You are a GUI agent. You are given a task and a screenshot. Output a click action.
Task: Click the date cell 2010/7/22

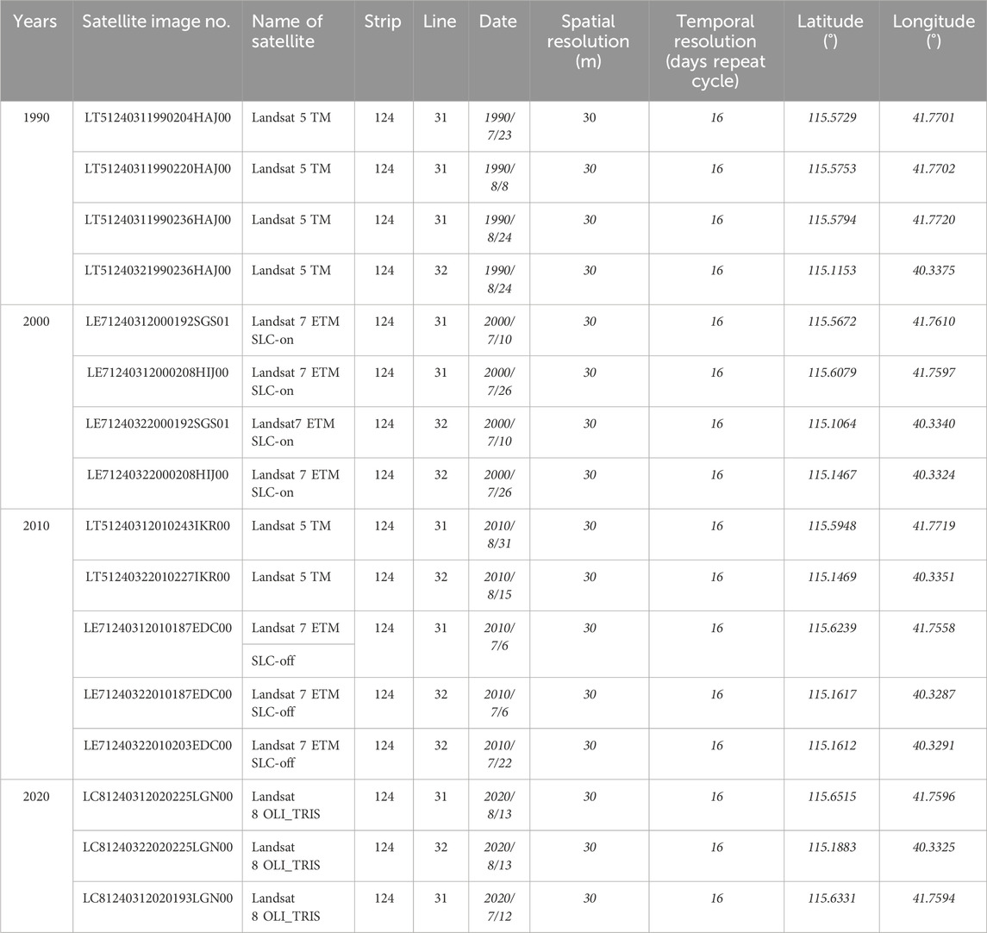coord(499,755)
